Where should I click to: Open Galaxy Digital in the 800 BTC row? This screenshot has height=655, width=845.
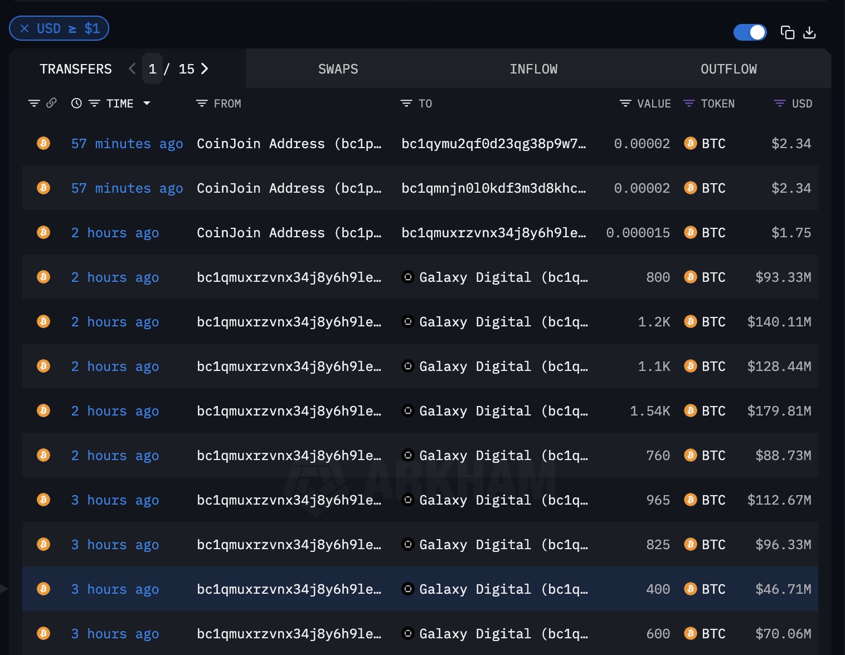point(504,277)
